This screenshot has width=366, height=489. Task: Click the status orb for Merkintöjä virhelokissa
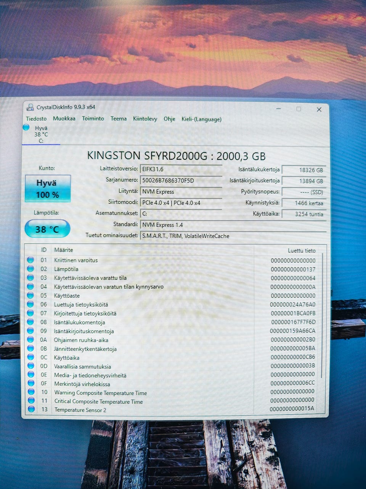click(x=31, y=384)
